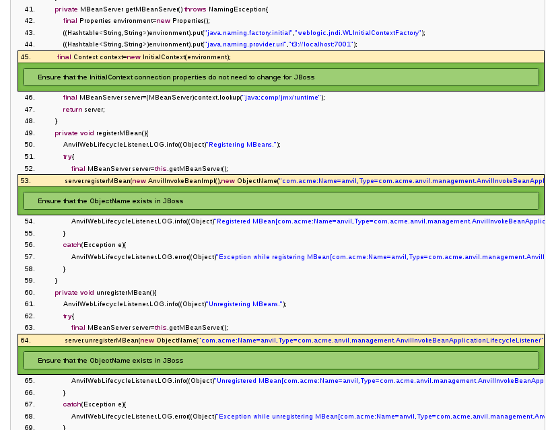This screenshot has width=552, height=430.
Task: Click line number 45 in the gutter
Action: 26,57
